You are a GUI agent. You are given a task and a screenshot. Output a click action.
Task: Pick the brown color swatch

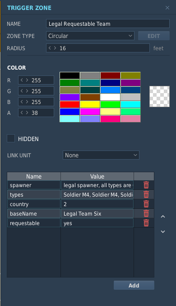[90, 97]
